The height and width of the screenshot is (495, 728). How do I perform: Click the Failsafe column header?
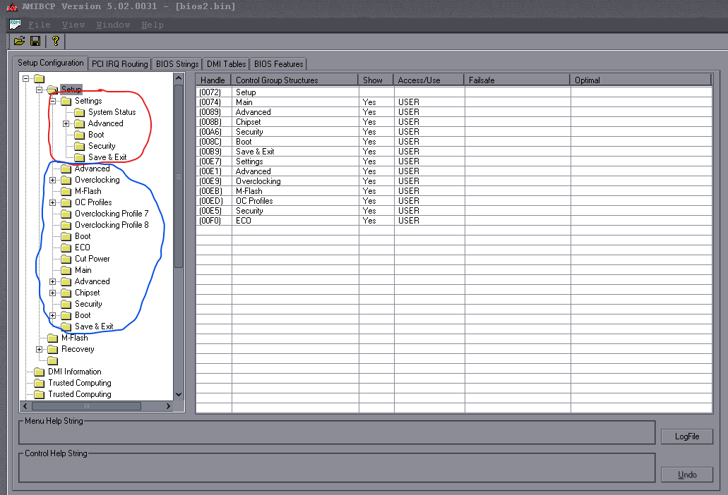pos(517,80)
